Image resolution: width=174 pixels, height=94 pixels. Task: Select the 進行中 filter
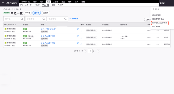(x=37, y=13)
